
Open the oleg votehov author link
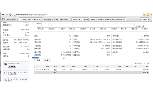pos(24,53)
